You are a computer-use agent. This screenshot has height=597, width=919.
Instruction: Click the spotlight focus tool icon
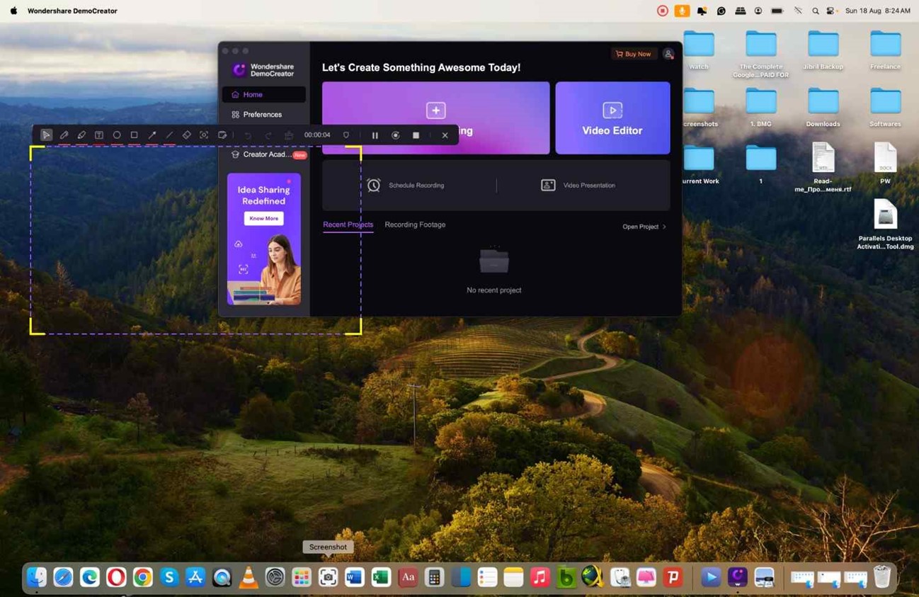pos(204,135)
